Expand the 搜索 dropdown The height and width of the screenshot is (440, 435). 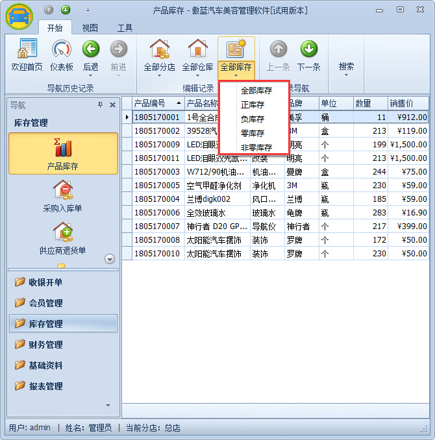pyautogui.click(x=346, y=67)
